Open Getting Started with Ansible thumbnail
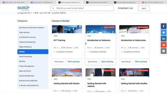The image size is (167, 93). (134, 72)
